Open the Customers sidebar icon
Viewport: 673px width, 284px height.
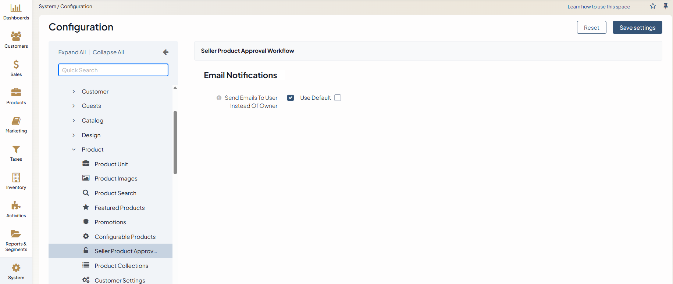coord(16,36)
